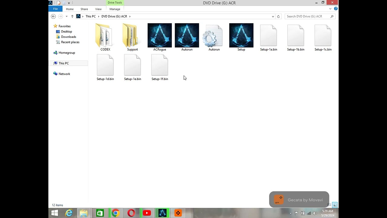Click Properties icon in Quick Access Toolbar

pos(59,3)
